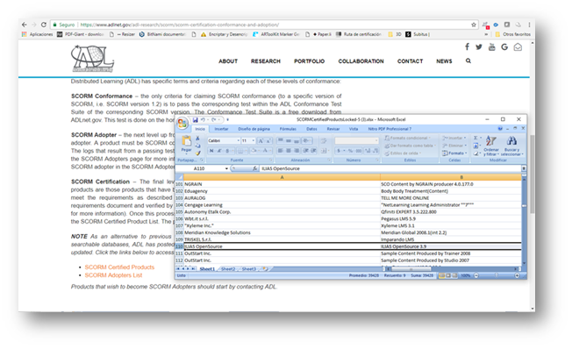Click the percent style icon
Viewport: 572px width, 349px height.
350,151
